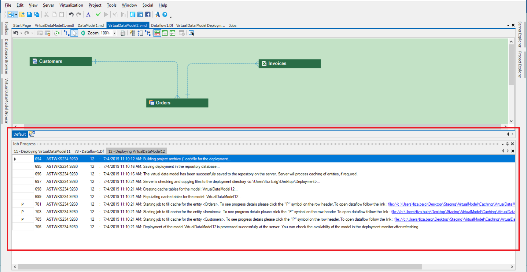Click the Save icon in main toolbar
The image size is (527, 272).
(29, 15)
